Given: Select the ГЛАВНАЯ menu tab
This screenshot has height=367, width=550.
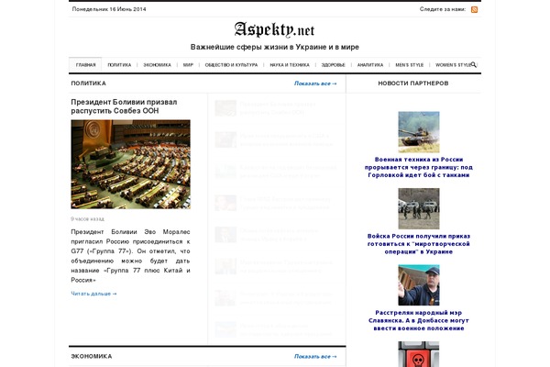Looking at the screenshot, I should [85, 65].
